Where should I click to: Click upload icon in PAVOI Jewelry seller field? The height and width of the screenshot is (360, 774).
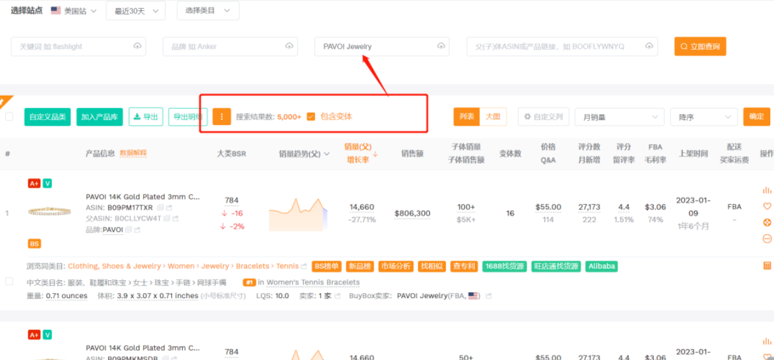coord(441,47)
